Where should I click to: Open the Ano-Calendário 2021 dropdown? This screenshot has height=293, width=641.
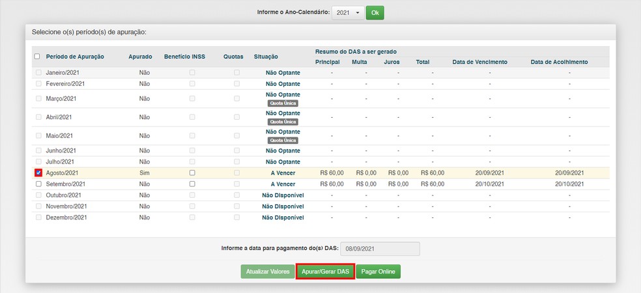(348, 12)
